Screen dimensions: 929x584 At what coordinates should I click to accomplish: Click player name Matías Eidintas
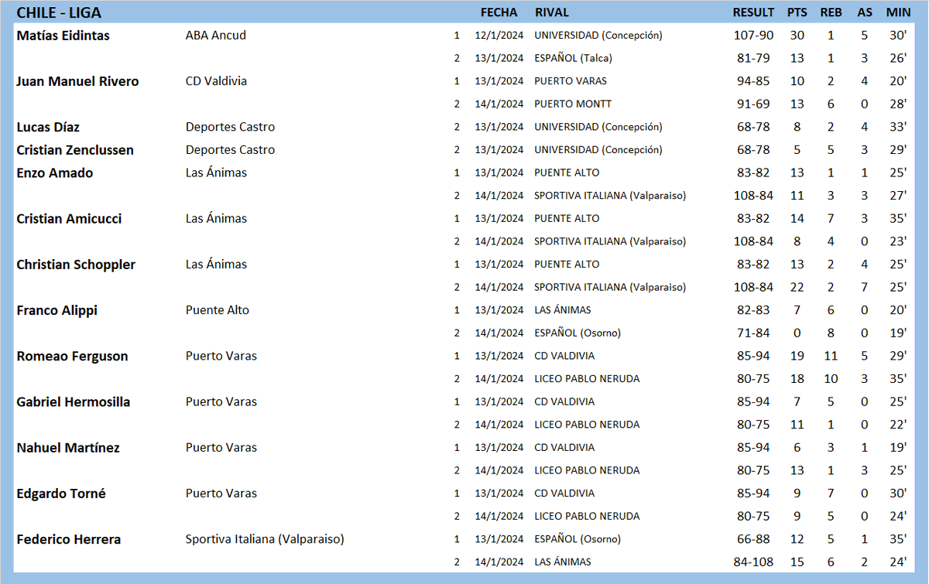click(63, 36)
